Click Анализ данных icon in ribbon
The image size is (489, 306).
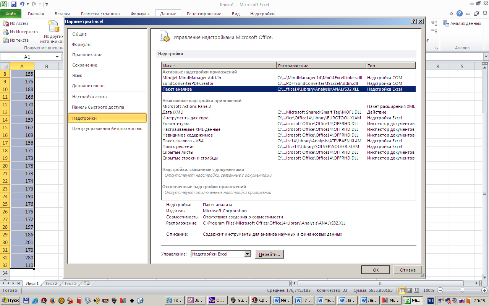pos(446,23)
